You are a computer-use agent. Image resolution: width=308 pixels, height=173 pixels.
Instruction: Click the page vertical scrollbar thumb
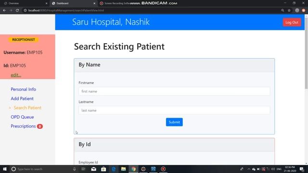[x=306, y=53]
